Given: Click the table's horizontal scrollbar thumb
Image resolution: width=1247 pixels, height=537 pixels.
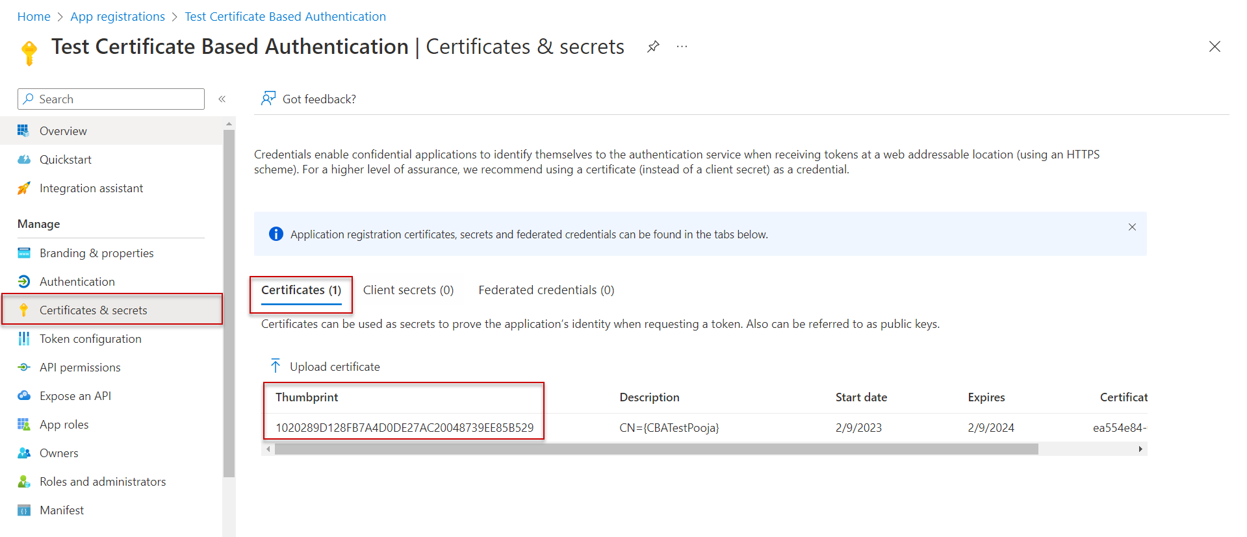Looking at the screenshot, I should [656, 449].
